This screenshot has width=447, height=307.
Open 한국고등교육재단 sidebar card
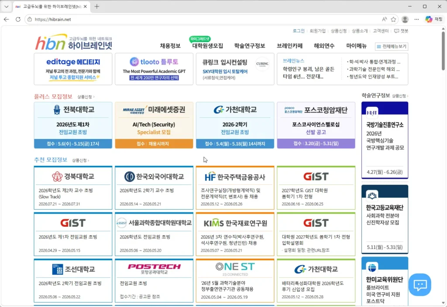click(x=385, y=219)
